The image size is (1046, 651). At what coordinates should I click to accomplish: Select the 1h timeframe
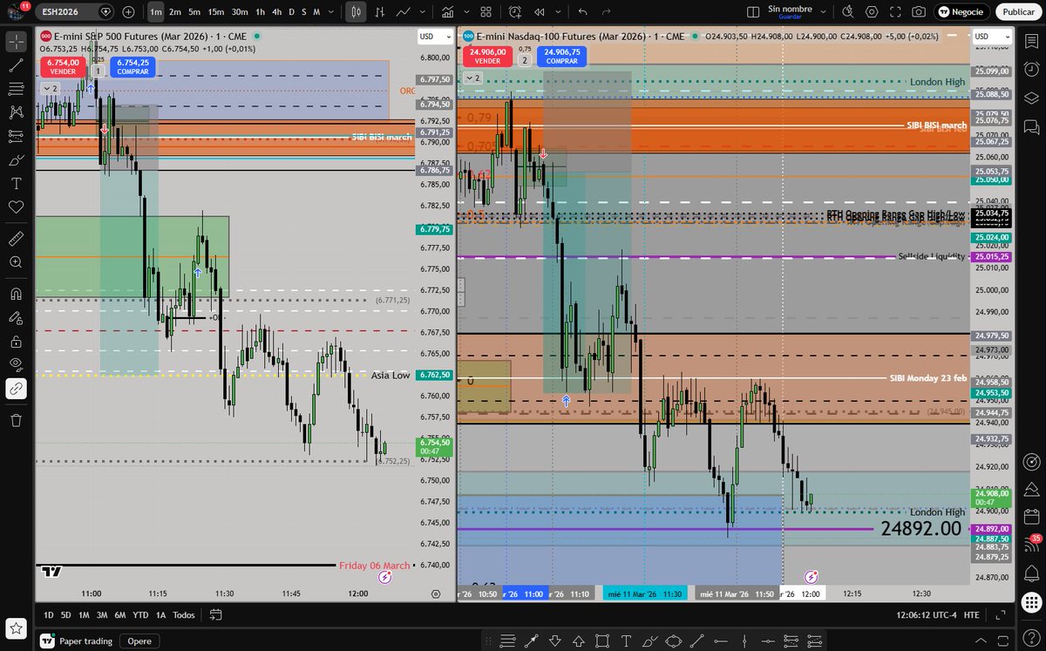point(259,12)
